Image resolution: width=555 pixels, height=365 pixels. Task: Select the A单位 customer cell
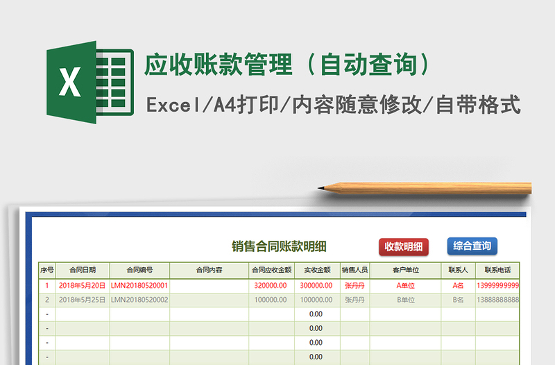405,286
